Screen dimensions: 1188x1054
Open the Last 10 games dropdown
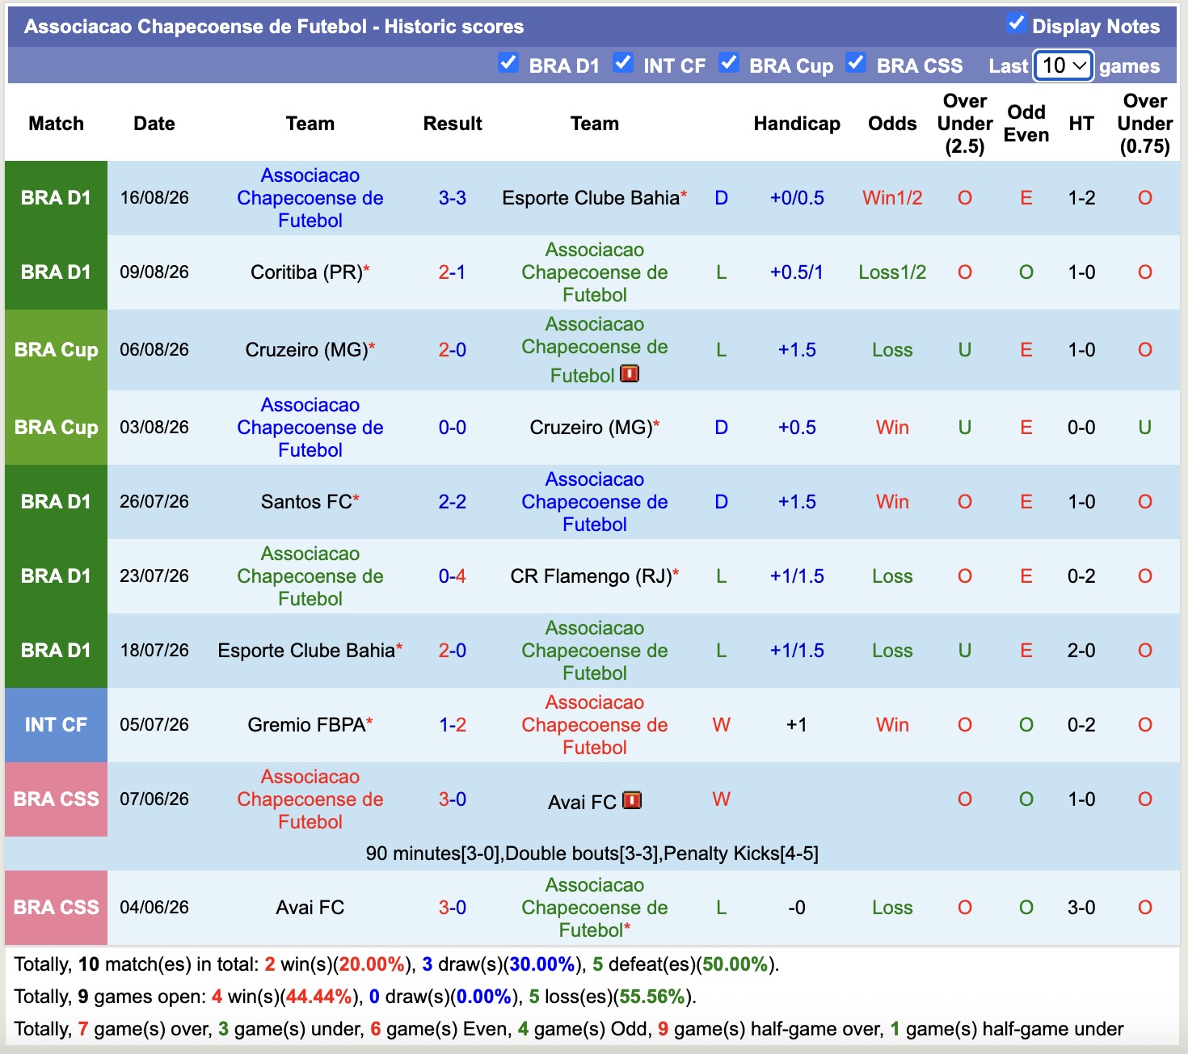[1064, 65]
